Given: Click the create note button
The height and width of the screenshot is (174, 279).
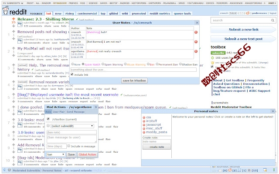Looking at the screenshot, I should click(157, 147).
